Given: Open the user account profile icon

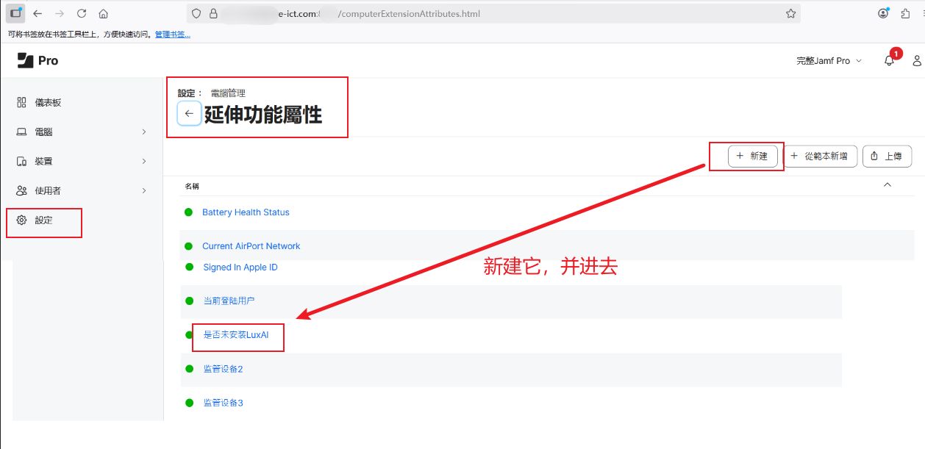Looking at the screenshot, I should 917,61.
